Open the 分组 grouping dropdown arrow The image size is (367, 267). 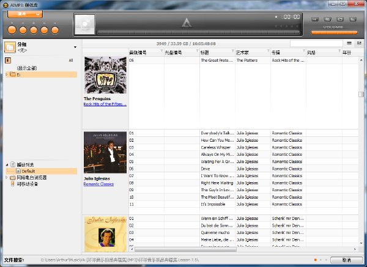coord(75,47)
